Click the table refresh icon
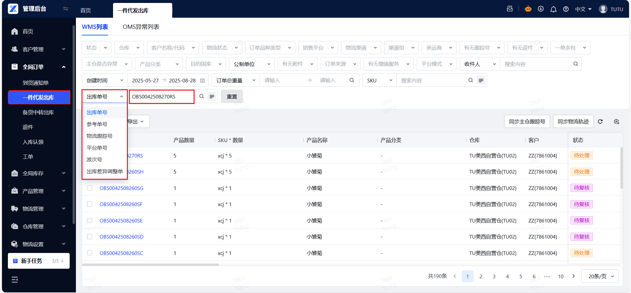This screenshot has width=631, height=293. (x=600, y=121)
